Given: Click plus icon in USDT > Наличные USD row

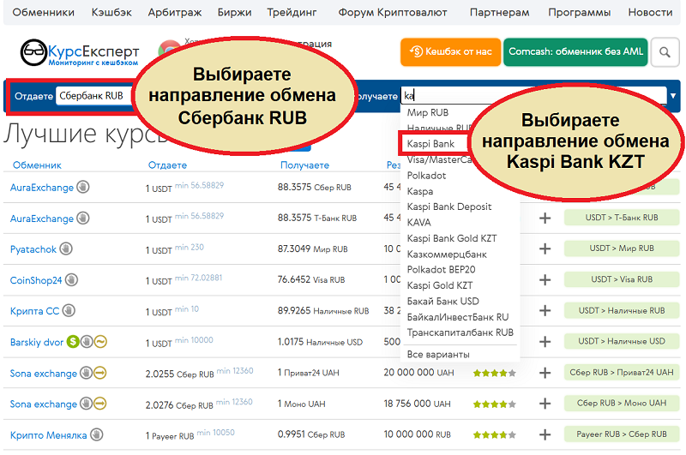Looking at the screenshot, I should (x=545, y=341).
